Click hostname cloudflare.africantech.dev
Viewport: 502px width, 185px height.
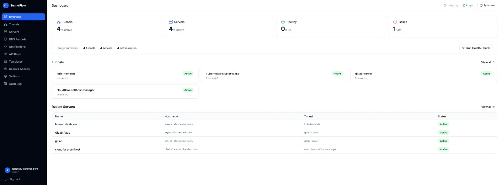[181, 149]
